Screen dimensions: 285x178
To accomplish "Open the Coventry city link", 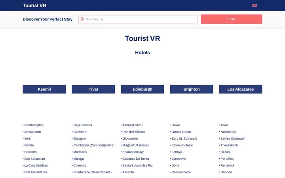I will click(80, 165).
